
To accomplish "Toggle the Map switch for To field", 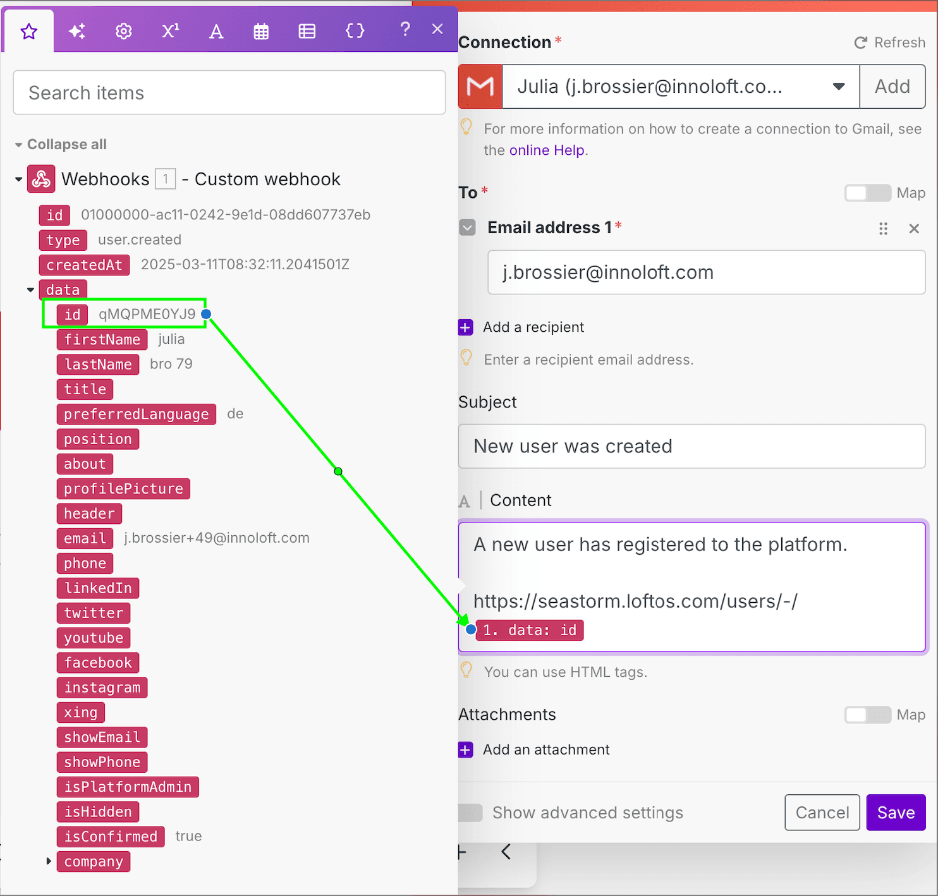I will pyautogui.click(x=867, y=193).
